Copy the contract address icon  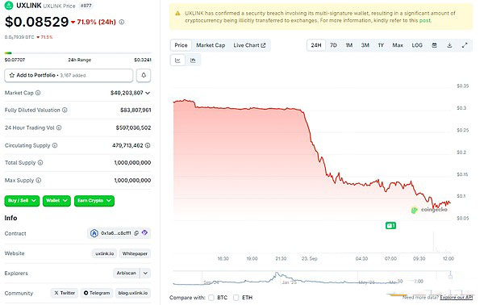[x=136, y=233]
